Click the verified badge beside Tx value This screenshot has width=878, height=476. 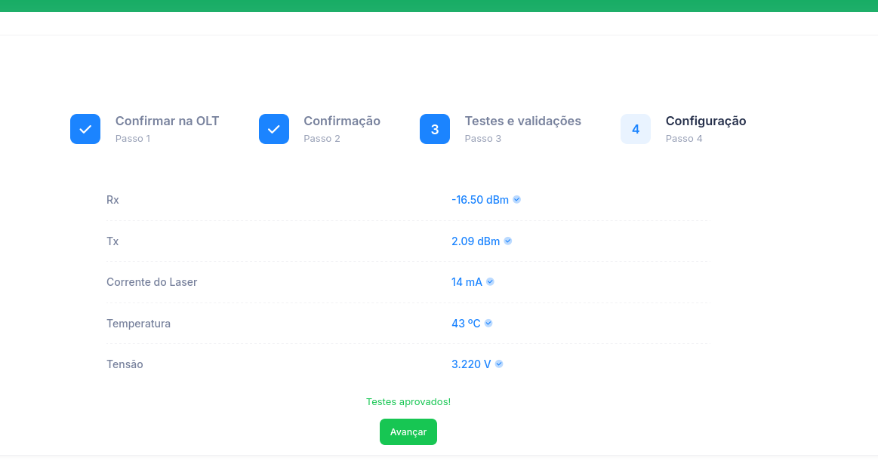pos(508,241)
